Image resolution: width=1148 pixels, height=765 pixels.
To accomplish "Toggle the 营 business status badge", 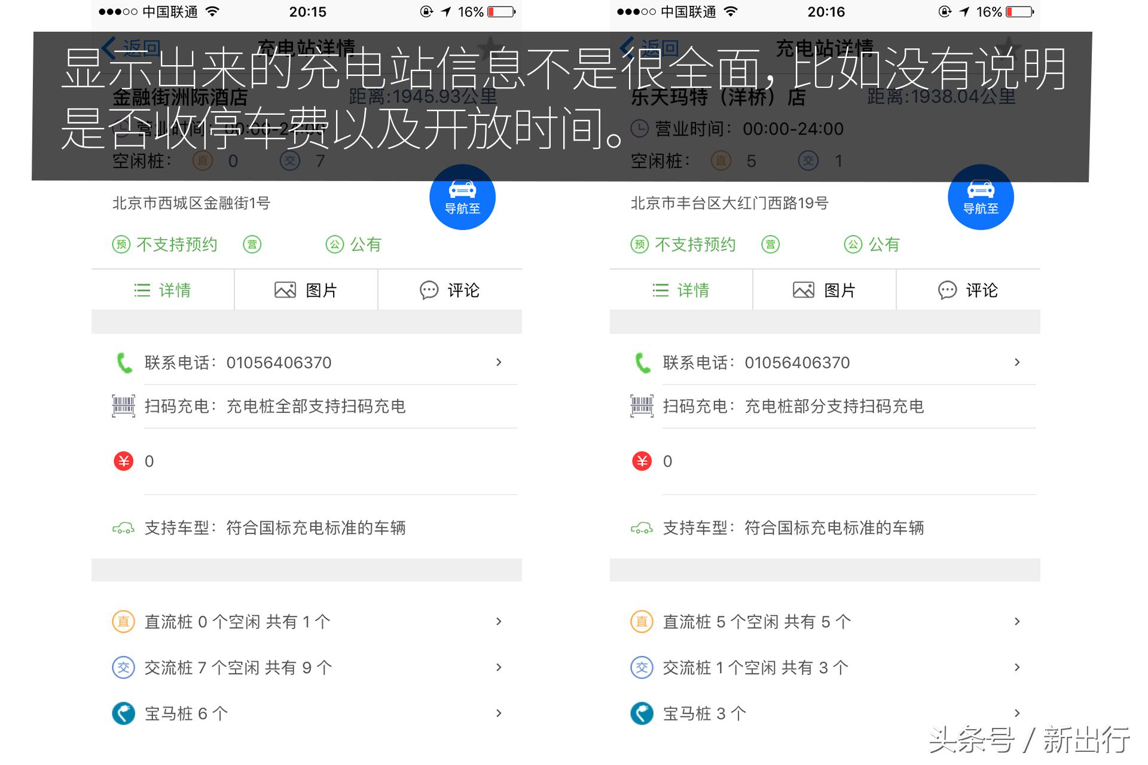I will coord(252,244).
